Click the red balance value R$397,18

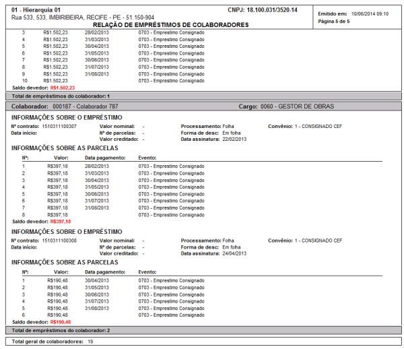click(x=61, y=221)
